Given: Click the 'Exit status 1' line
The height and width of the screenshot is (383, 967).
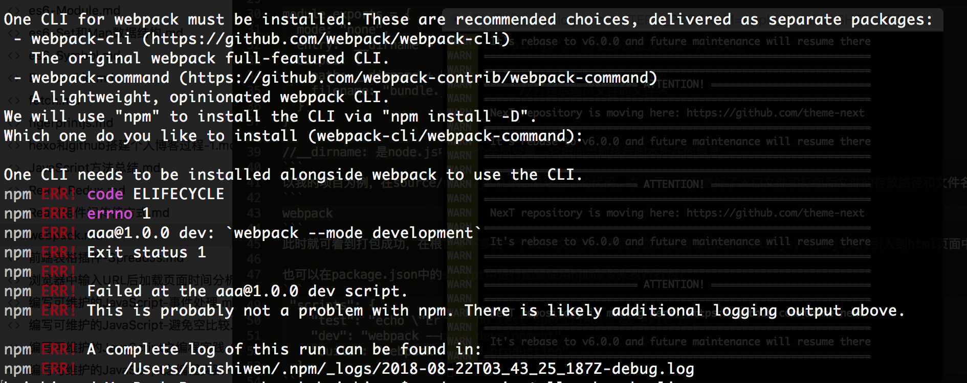Looking at the screenshot, I should click(x=105, y=252).
